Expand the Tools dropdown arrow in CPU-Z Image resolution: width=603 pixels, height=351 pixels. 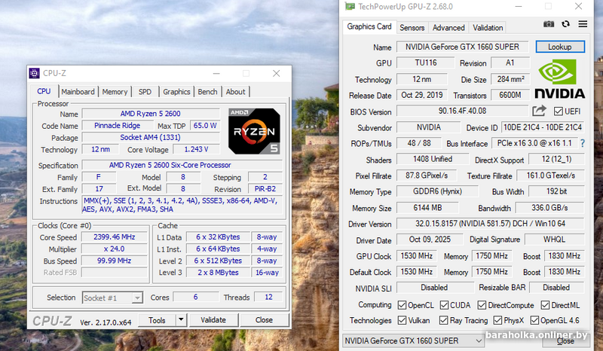(x=181, y=320)
